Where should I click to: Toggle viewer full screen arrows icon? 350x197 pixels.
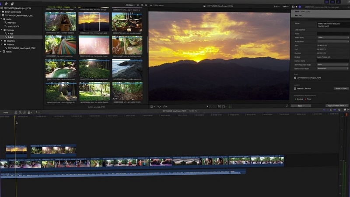(x=287, y=106)
